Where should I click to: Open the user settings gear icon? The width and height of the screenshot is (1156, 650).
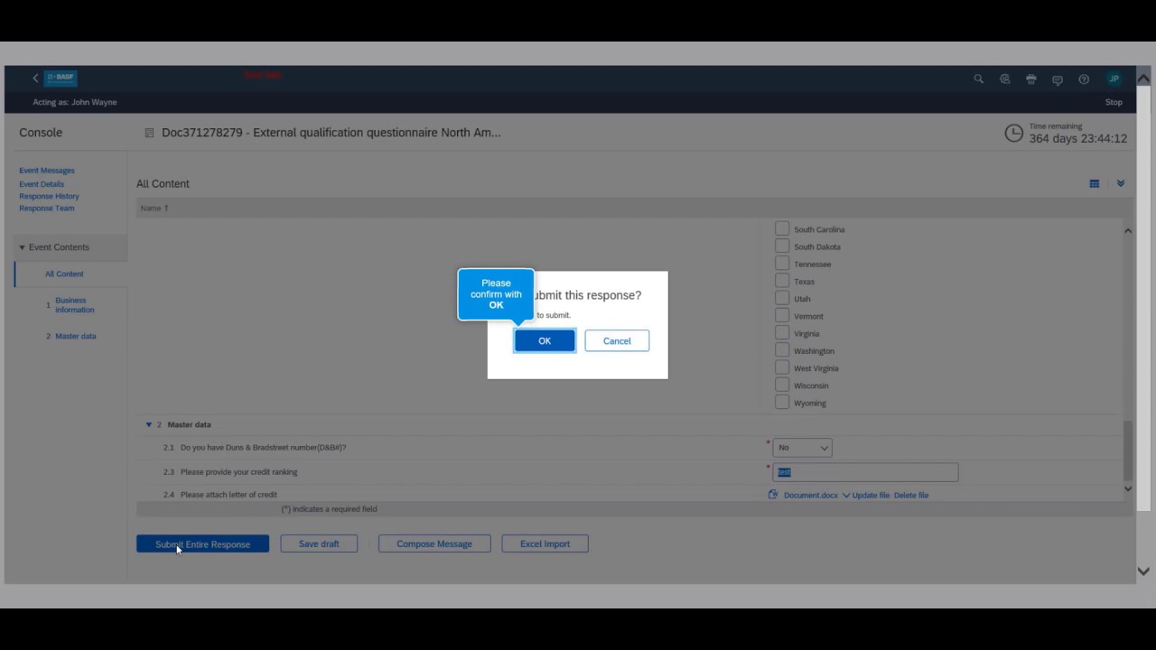tap(1004, 79)
